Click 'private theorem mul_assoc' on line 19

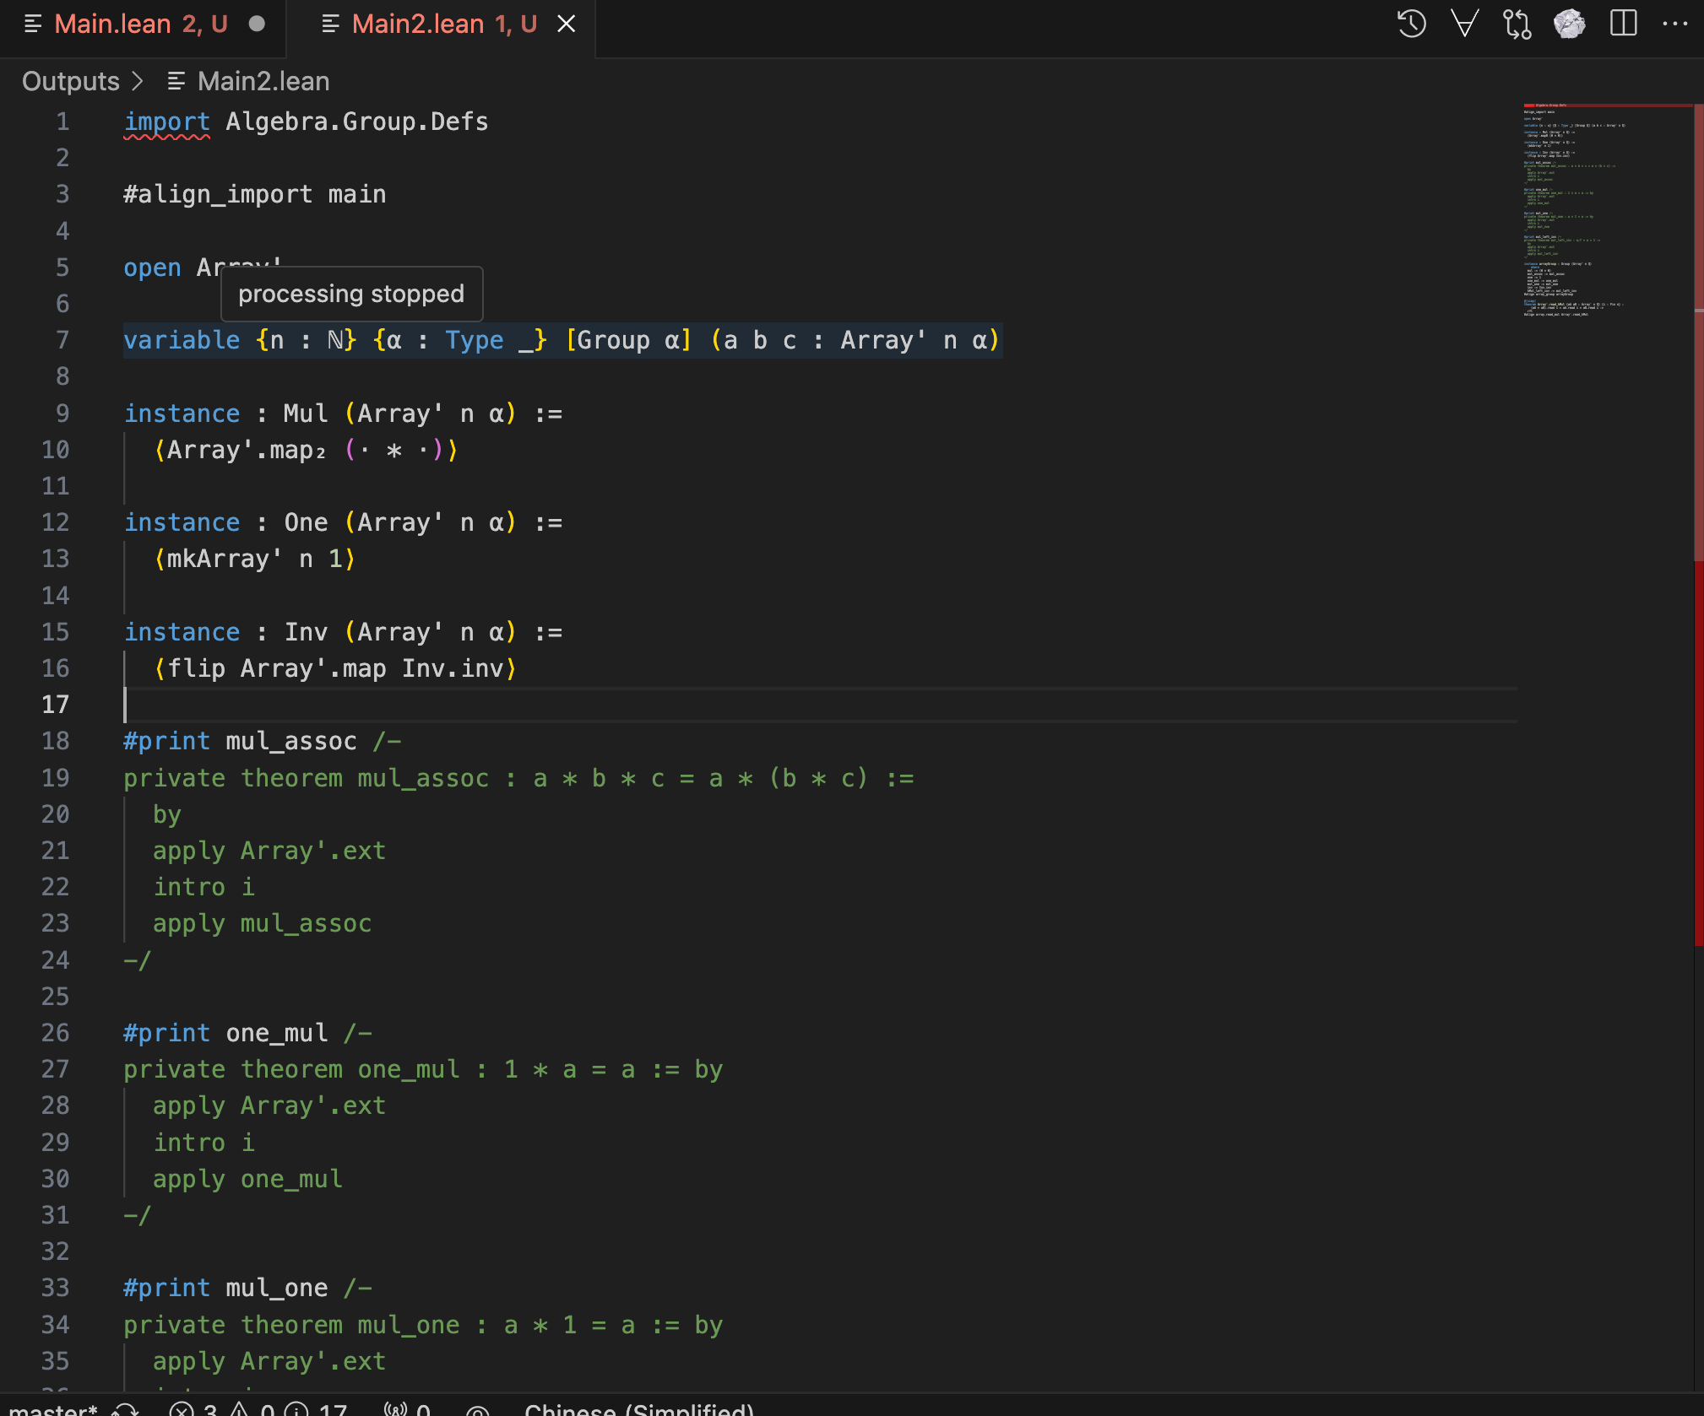[x=307, y=778]
